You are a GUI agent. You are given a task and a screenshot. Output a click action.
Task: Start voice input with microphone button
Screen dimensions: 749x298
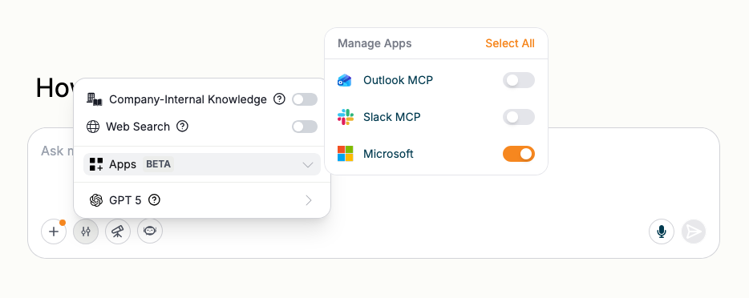661,232
